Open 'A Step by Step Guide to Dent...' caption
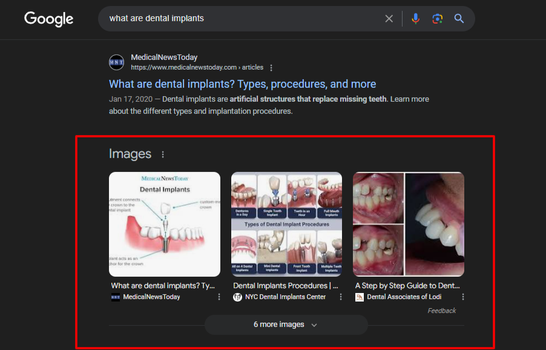The height and width of the screenshot is (350, 546). pyautogui.click(x=407, y=286)
